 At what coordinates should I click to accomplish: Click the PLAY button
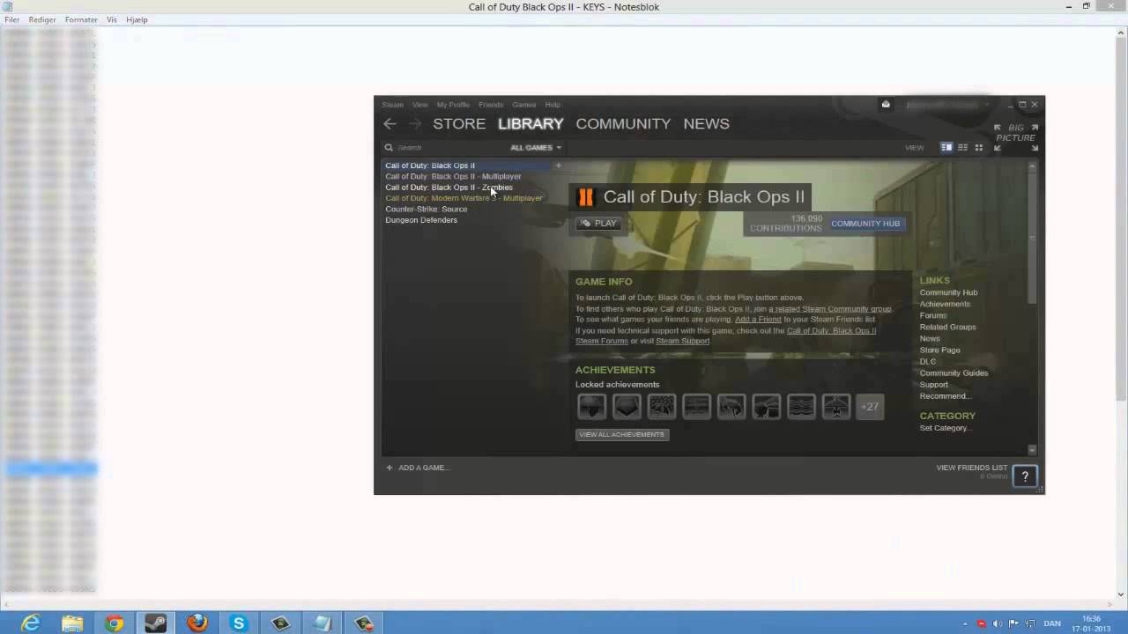(x=599, y=224)
